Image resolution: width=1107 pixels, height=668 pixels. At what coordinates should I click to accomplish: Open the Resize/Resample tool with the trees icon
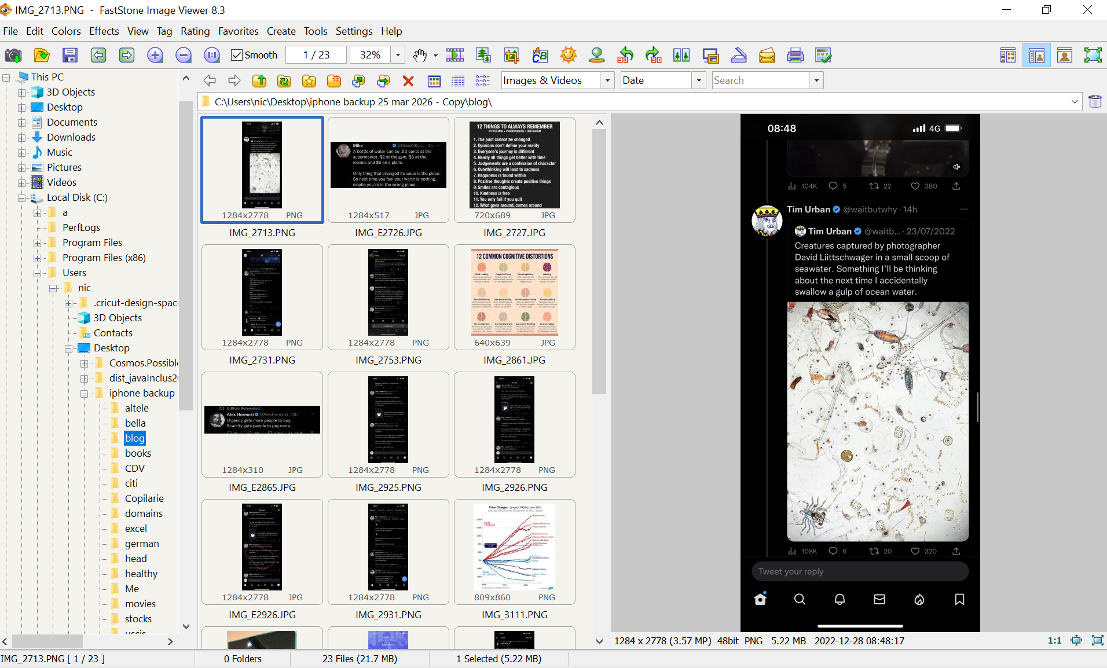(483, 55)
